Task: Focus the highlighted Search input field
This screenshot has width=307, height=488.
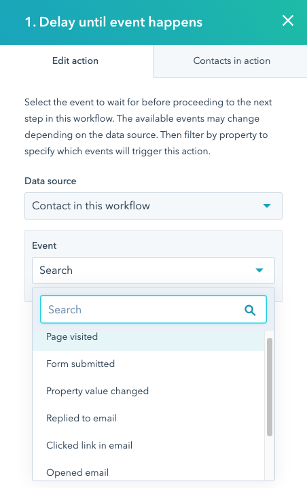Action: [153, 309]
